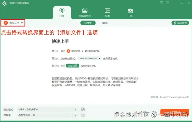192x122 pixels.
Task: Open the MP4 H.264/HEVC dropdown in step 2
Action: point(90,58)
